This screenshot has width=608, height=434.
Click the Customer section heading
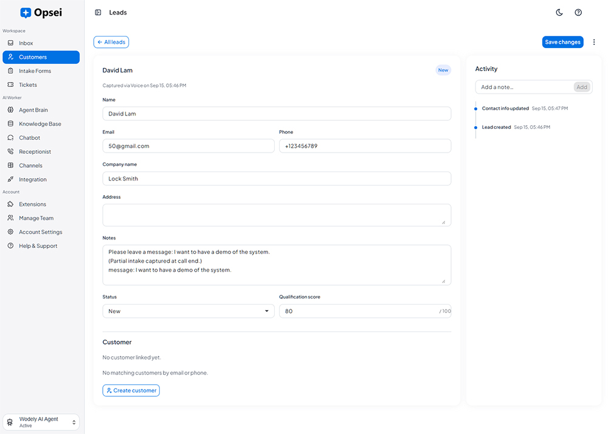[x=117, y=342]
